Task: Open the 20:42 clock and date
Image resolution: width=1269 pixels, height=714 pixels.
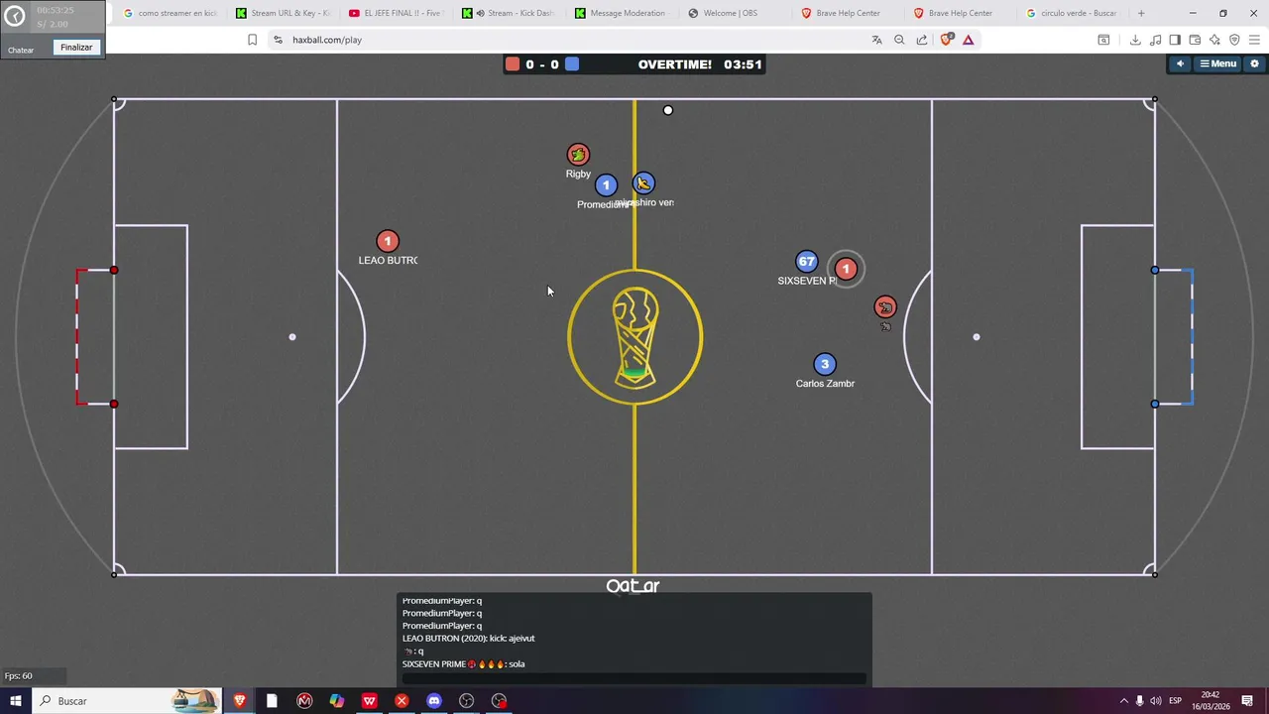Action: pos(1211,701)
